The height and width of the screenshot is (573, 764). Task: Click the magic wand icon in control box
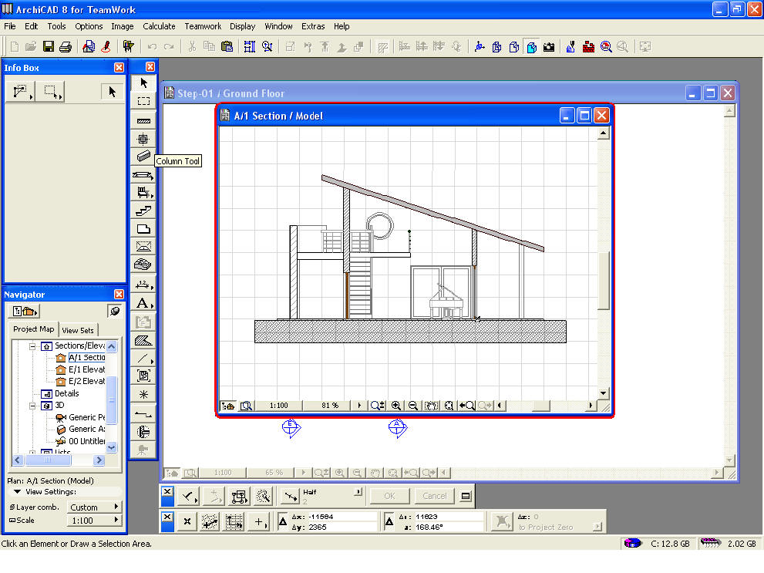[263, 497]
